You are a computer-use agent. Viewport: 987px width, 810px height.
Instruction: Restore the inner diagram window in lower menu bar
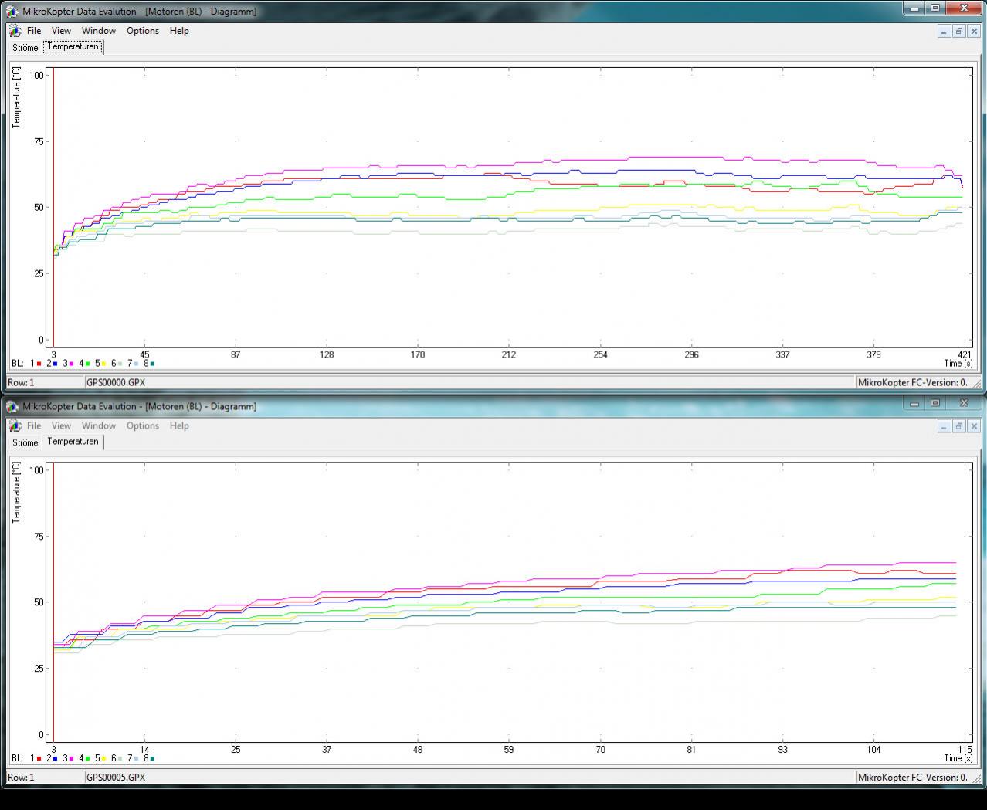click(958, 425)
